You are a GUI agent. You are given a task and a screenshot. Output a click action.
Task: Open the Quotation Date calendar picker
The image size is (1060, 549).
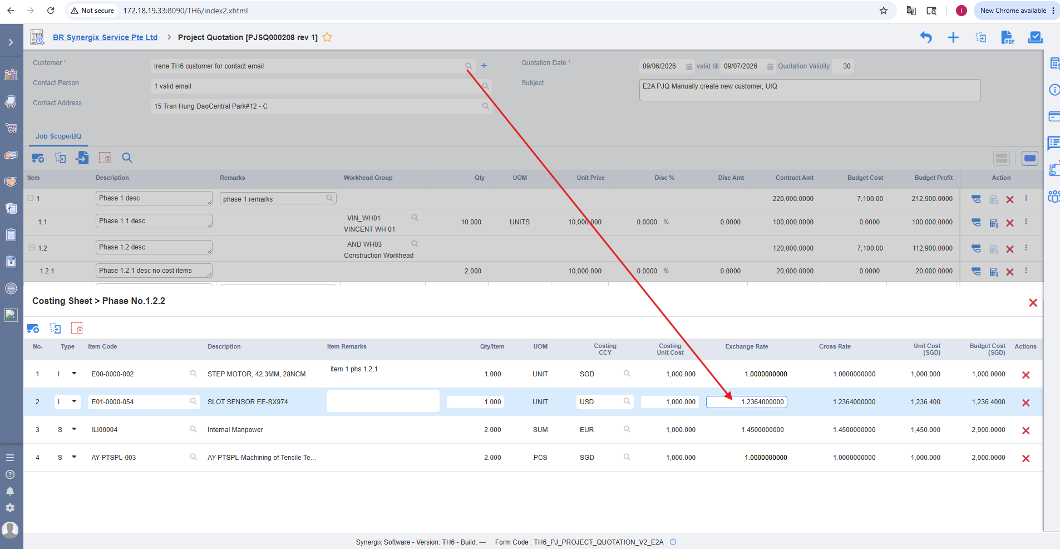pyautogui.click(x=689, y=66)
